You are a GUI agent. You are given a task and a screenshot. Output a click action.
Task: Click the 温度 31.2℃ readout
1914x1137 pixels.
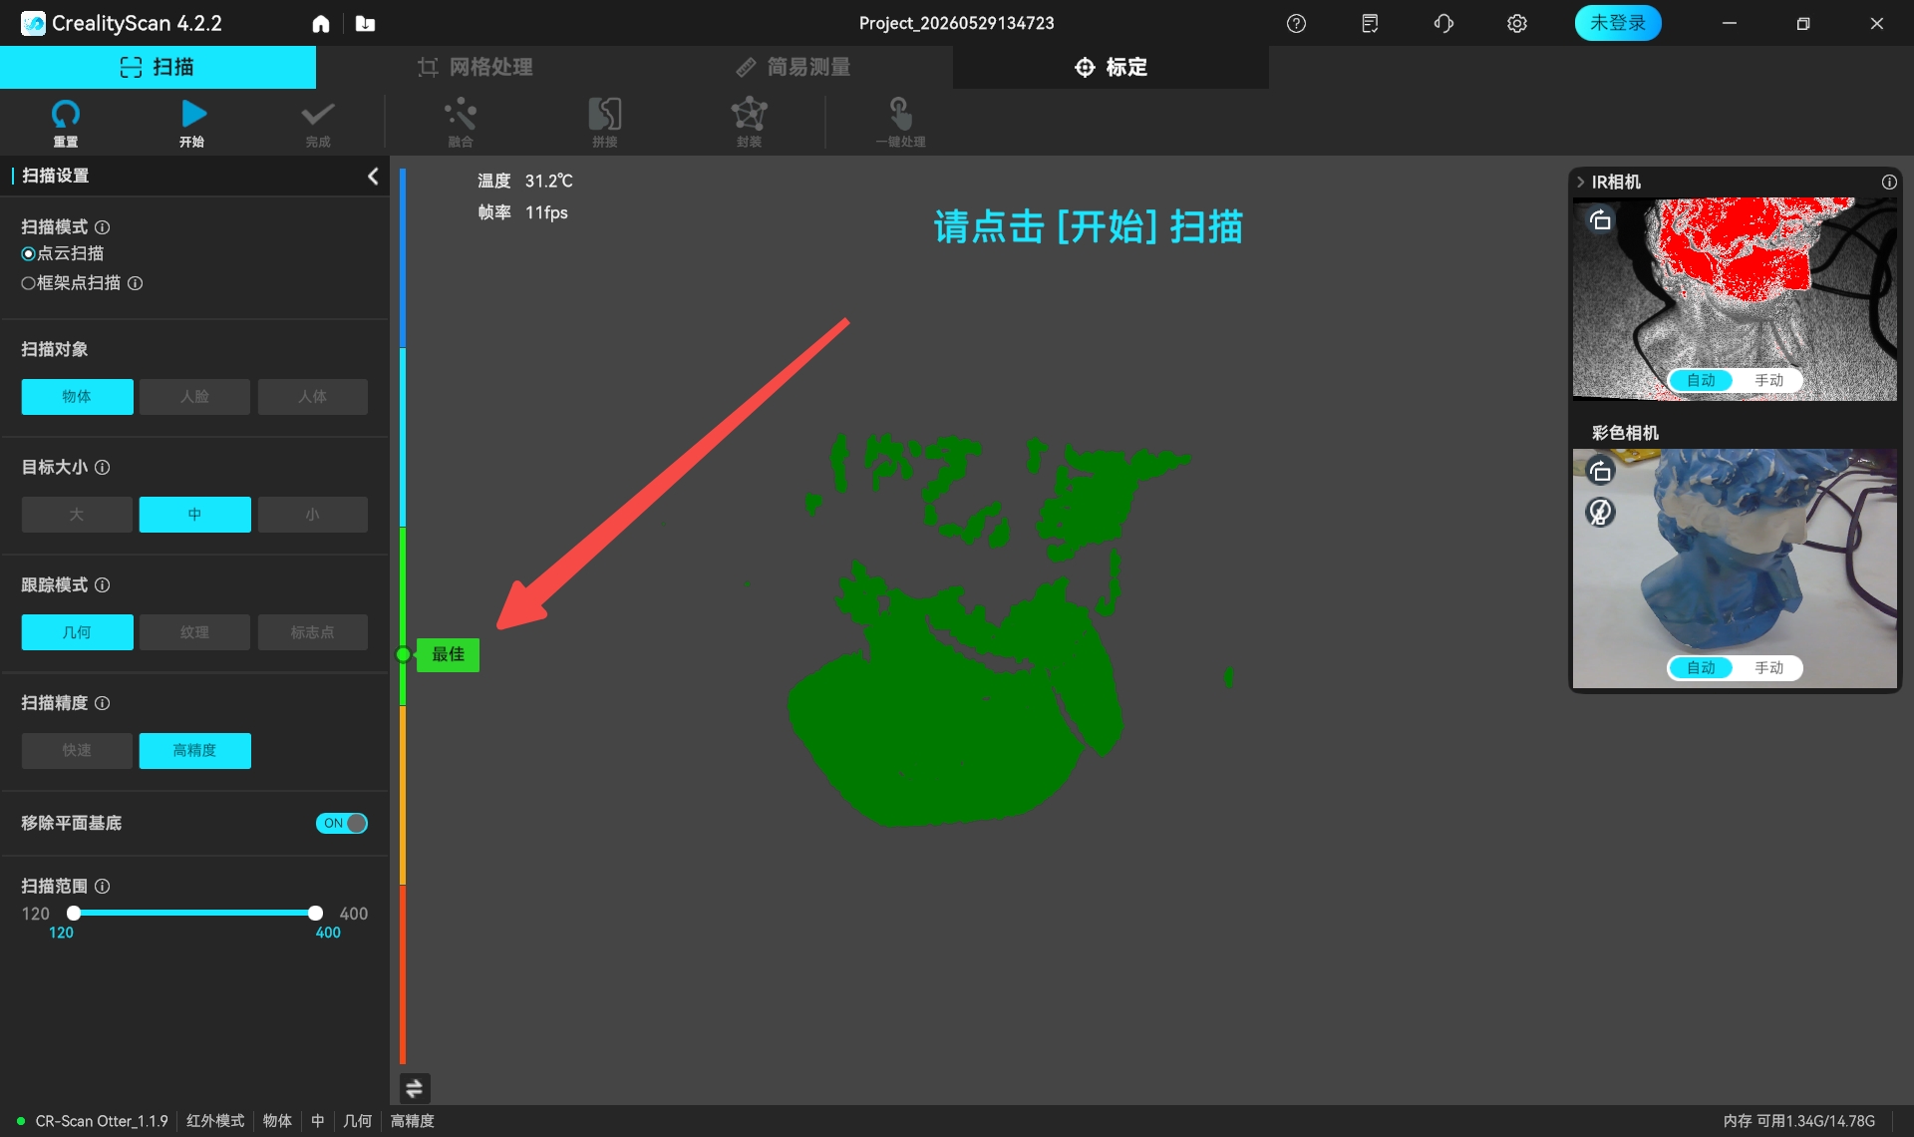(525, 181)
